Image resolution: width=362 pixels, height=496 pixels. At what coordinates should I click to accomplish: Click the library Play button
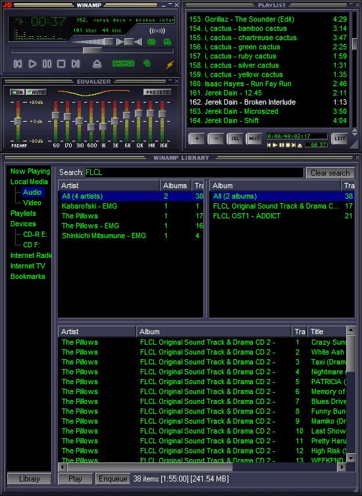coord(75,479)
